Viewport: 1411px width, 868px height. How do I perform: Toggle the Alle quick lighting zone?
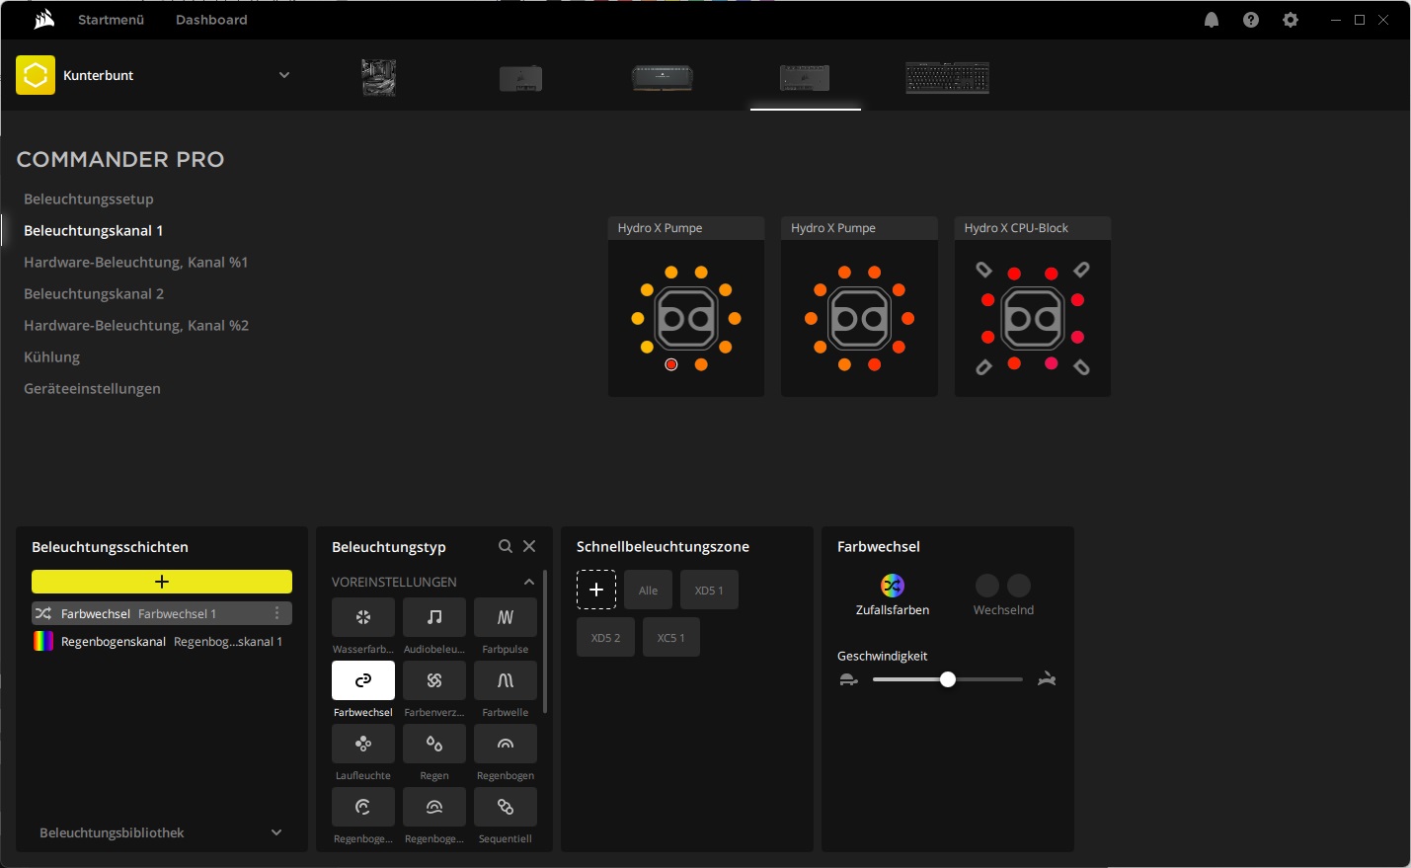pos(648,591)
